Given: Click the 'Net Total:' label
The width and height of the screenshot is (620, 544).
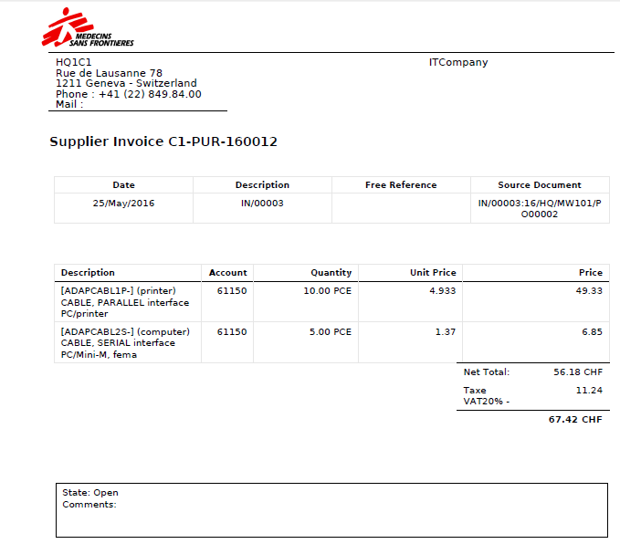Looking at the screenshot, I should pyautogui.click(x=487, y=372).
